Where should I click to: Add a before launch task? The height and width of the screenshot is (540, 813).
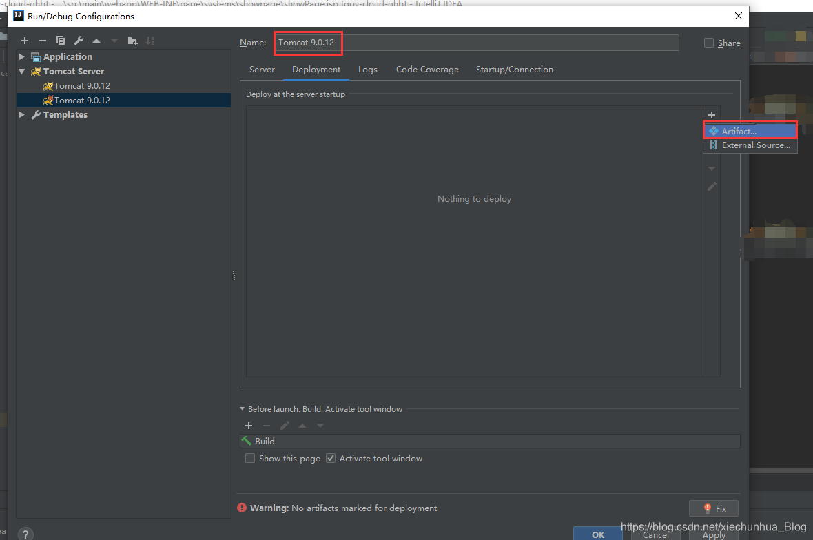249,426
